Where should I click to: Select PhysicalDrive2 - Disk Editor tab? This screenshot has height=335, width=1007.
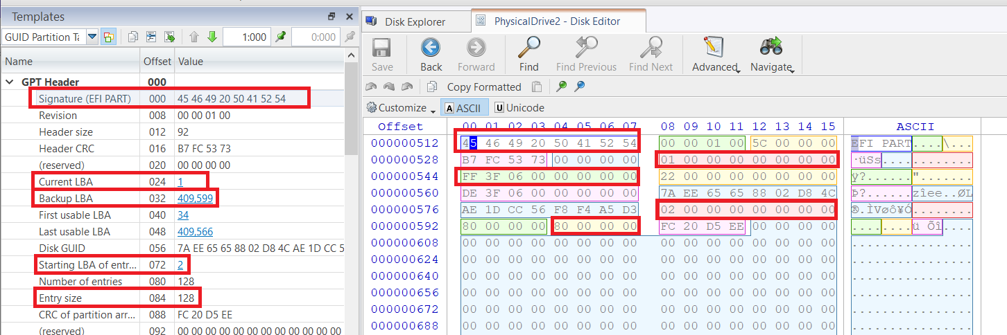pos(556,21)
